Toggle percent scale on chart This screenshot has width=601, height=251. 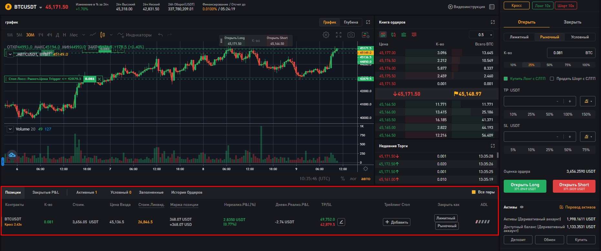click(343, 179)
